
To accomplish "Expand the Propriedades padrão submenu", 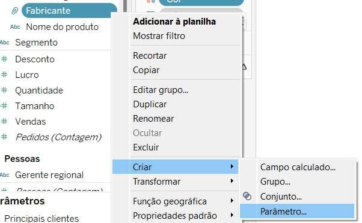I will coord(232,215).
